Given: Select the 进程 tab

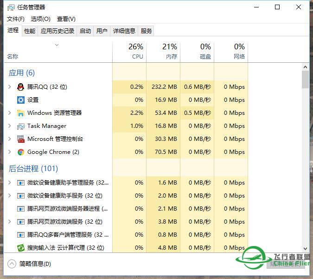Looking at the screenshot, I should (13, 30).
